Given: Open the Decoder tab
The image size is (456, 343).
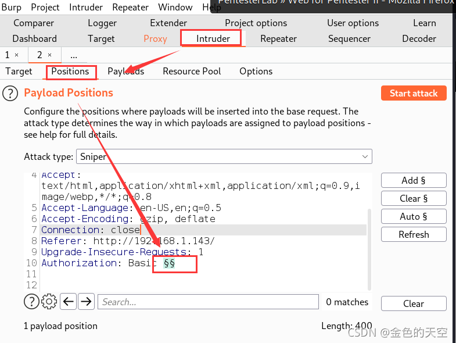Looking at the screenshot, I should pyautogui.click(x=419, y=39).
